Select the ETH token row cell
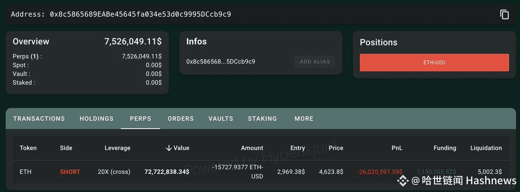 26,172
